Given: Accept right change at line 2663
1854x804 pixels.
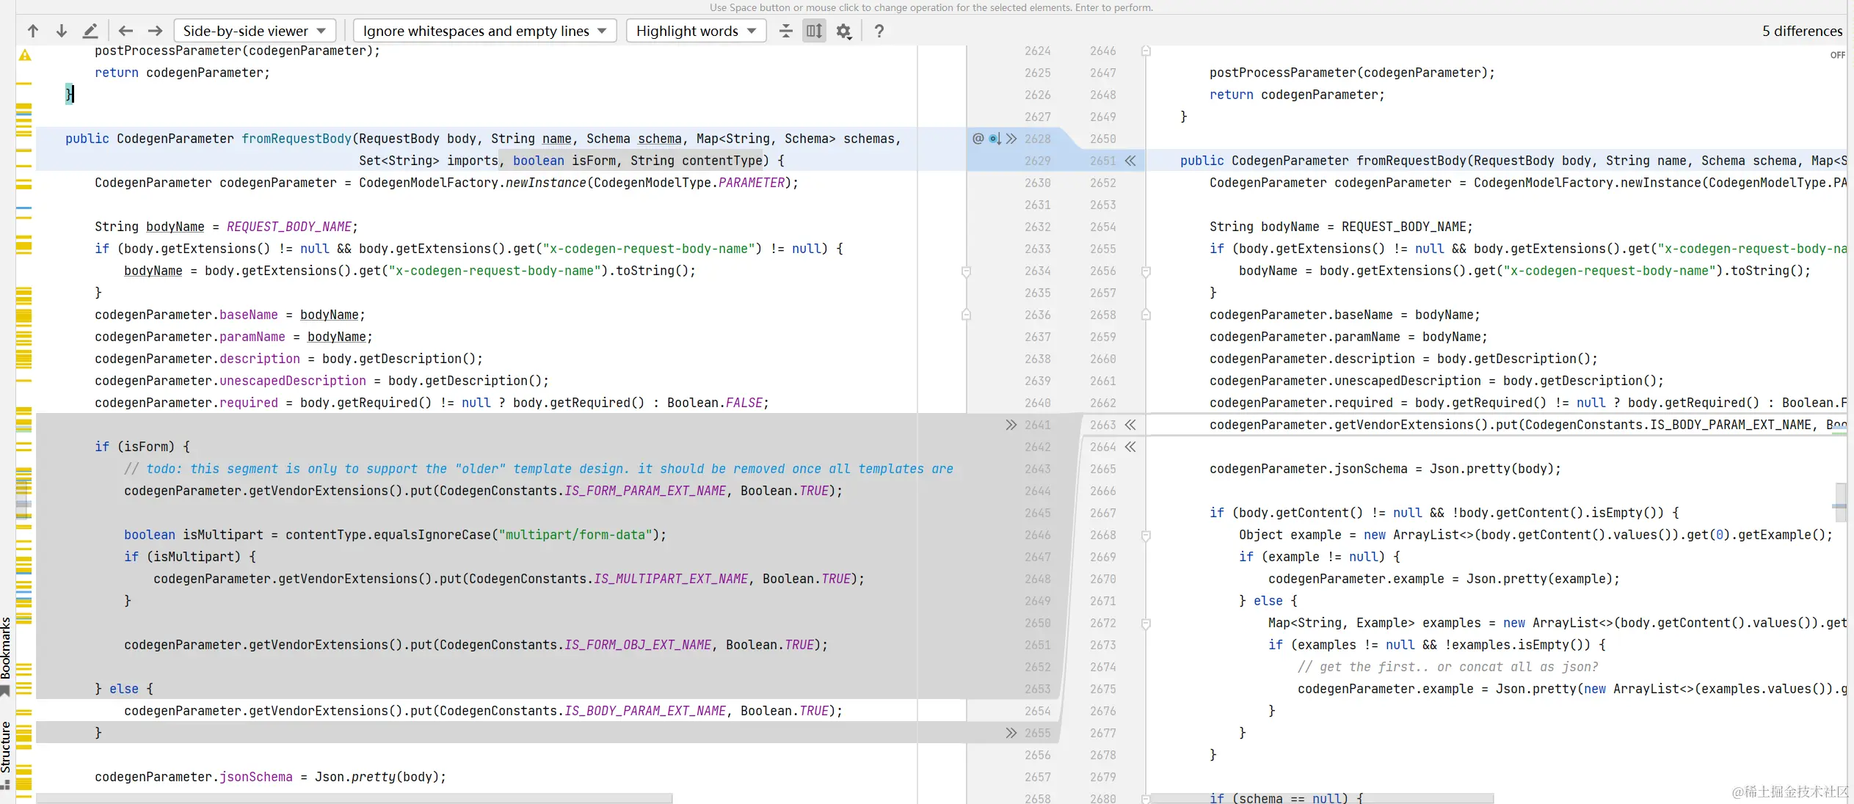Looking at the screenshot, I should (1130, 425).
